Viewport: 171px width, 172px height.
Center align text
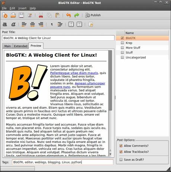[x=32, y=24]
